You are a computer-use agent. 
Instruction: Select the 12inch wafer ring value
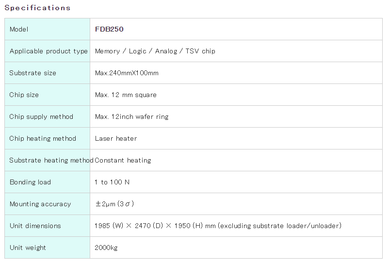click(x=131, y=116)
